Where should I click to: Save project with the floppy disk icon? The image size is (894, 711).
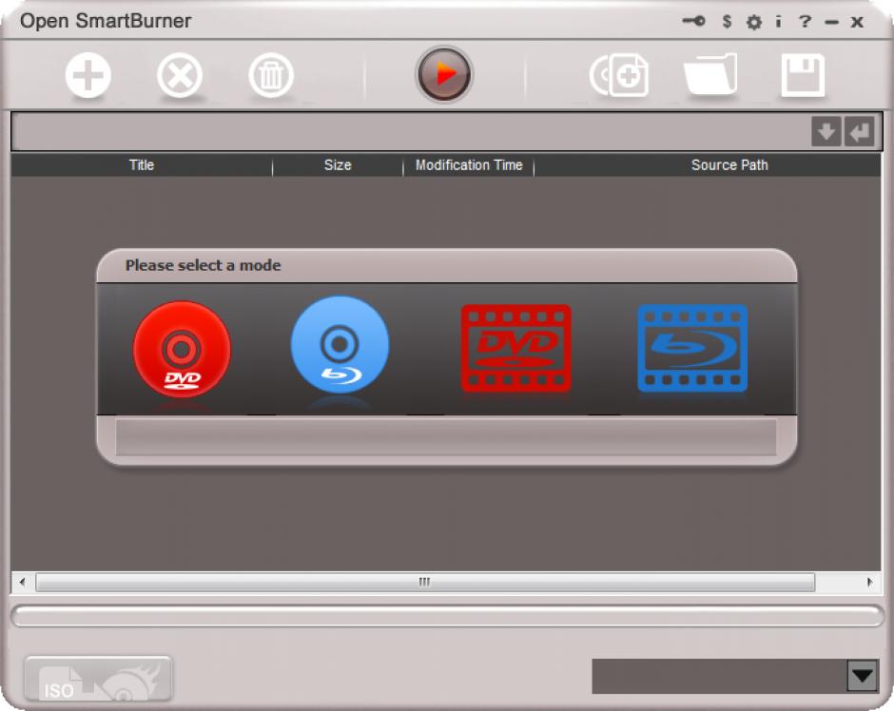802,75
